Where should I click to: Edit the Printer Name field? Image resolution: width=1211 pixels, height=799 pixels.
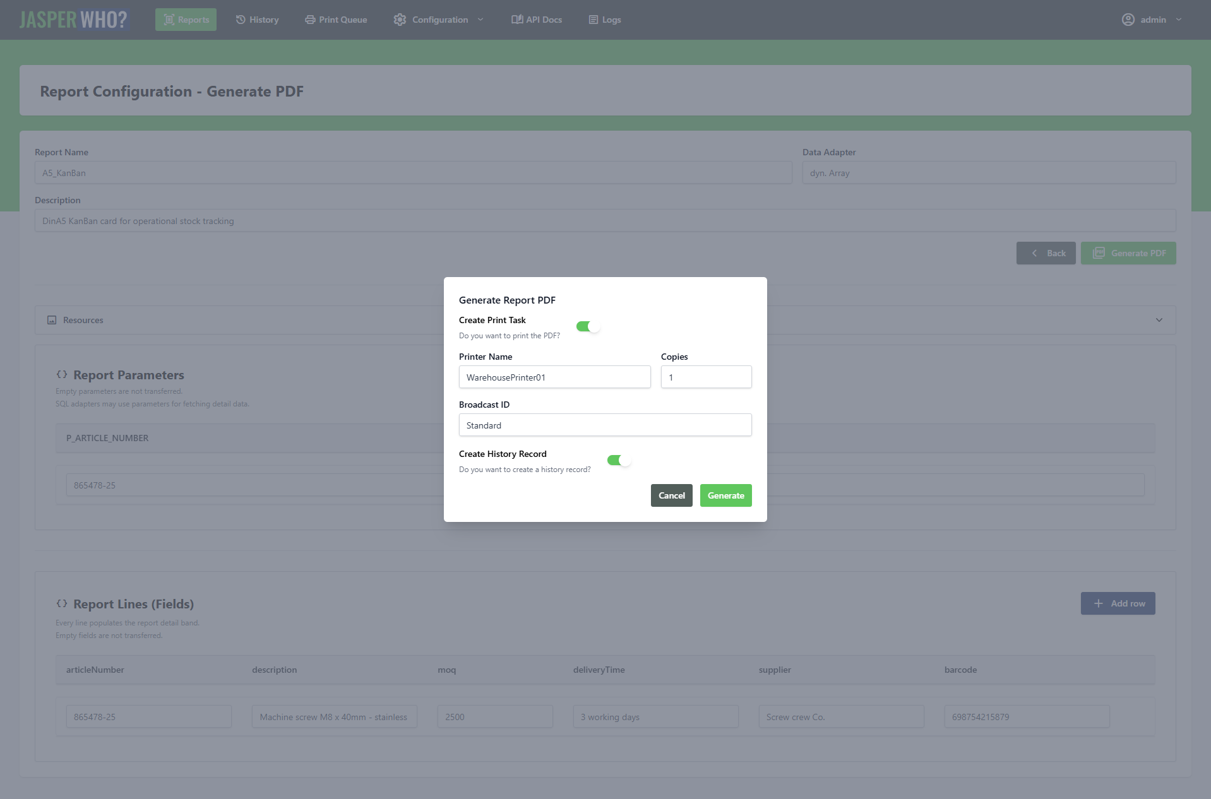coord(554,377)
